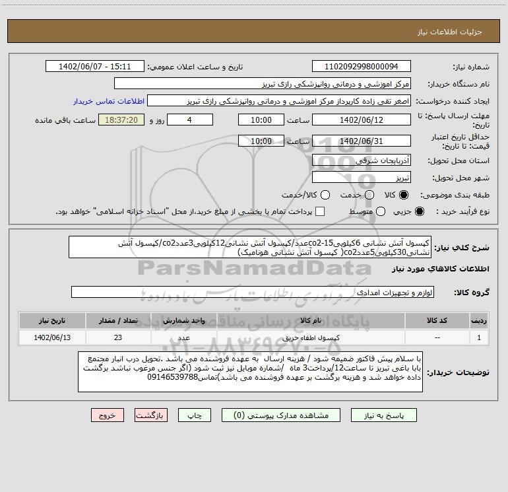Click the شهر محل تحویل label
The height and width of the screenshot is (492, 508).
[x=461, y=178]
